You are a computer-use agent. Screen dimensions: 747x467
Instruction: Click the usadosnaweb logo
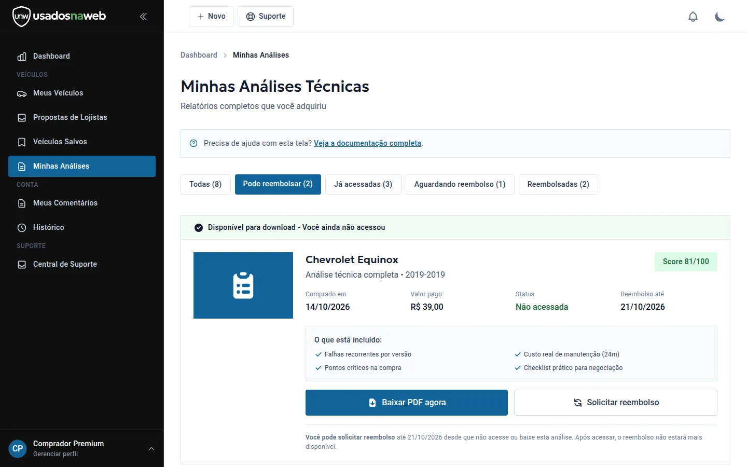(59, 16)
